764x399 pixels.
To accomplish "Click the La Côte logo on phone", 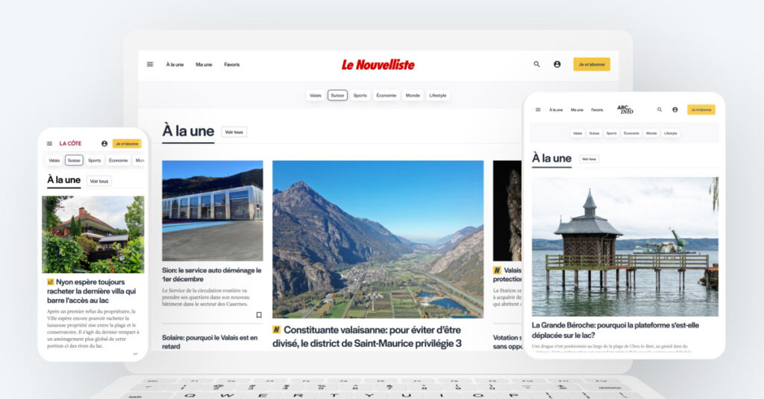I will click(70, 144).
